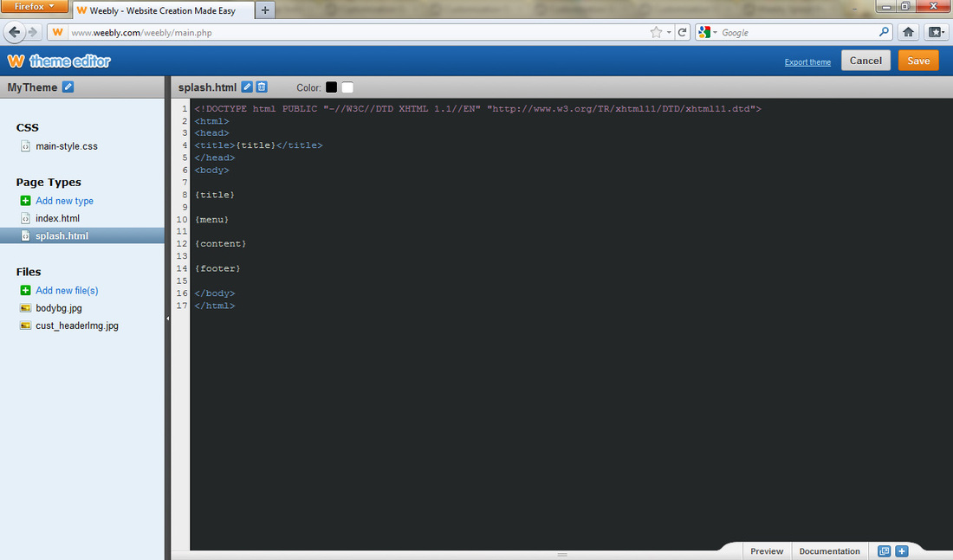
Task: Click the browser forward arrow
Action: [x=34, y=32]
